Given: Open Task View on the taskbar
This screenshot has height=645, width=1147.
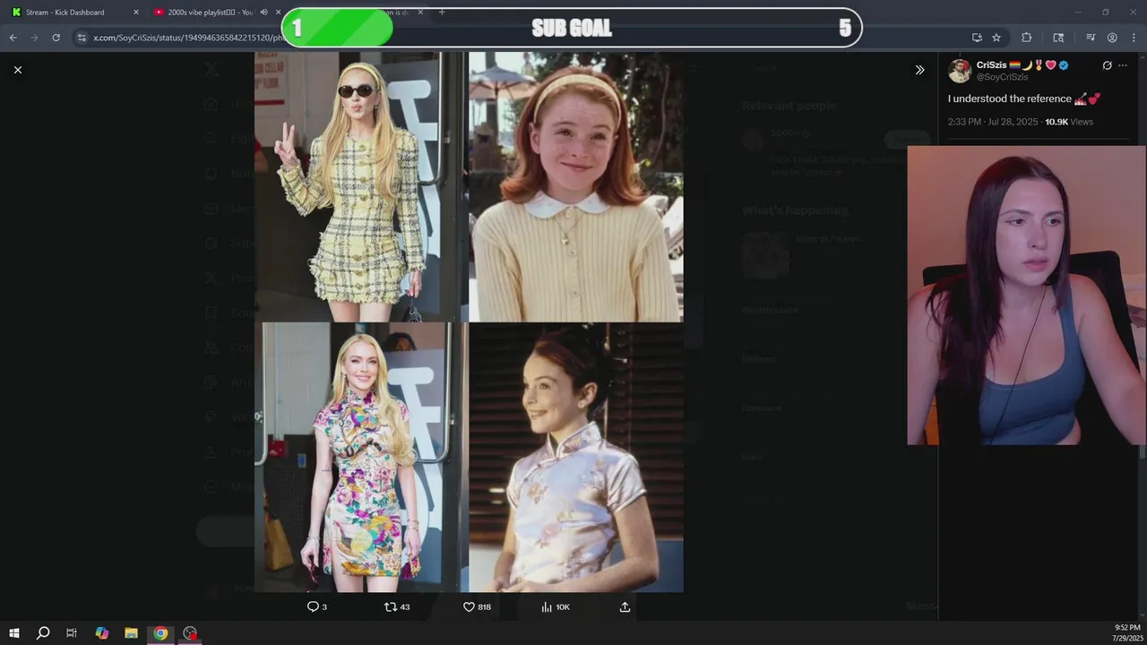Looking at the screenshot, I should coord(72,633).
